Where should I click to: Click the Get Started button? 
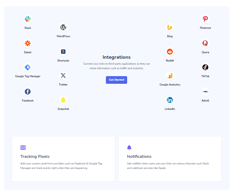[116, 80]
